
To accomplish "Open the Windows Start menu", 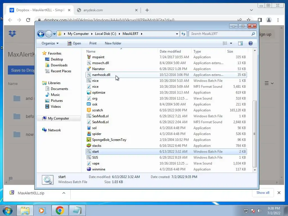I will pyautogui.click(x=8, y=210).
